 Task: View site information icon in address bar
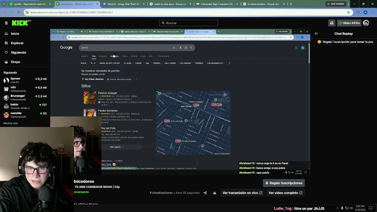(x=27, y=12)
